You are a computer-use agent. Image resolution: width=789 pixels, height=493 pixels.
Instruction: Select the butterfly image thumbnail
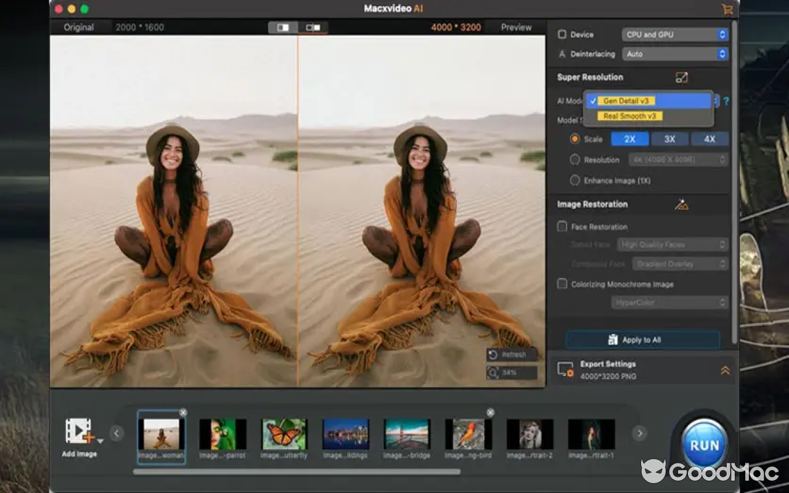pos(284,434)
